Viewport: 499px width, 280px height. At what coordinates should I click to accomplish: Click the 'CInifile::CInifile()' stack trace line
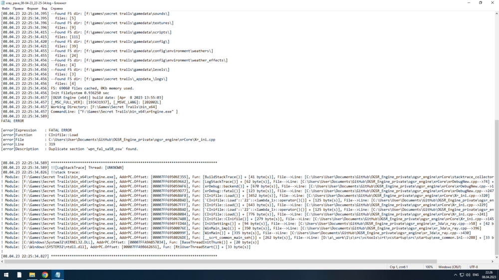point(248,219)
